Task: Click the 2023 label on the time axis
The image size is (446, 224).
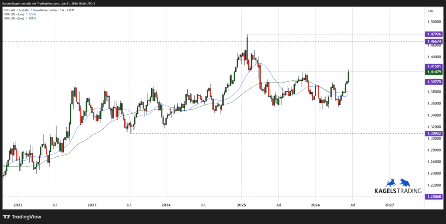Action: click(92, 205)
